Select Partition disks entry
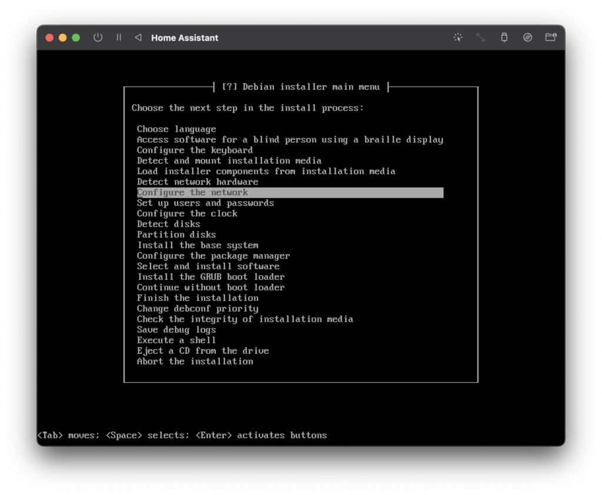 pyautogui.click(x=290, y=235)
